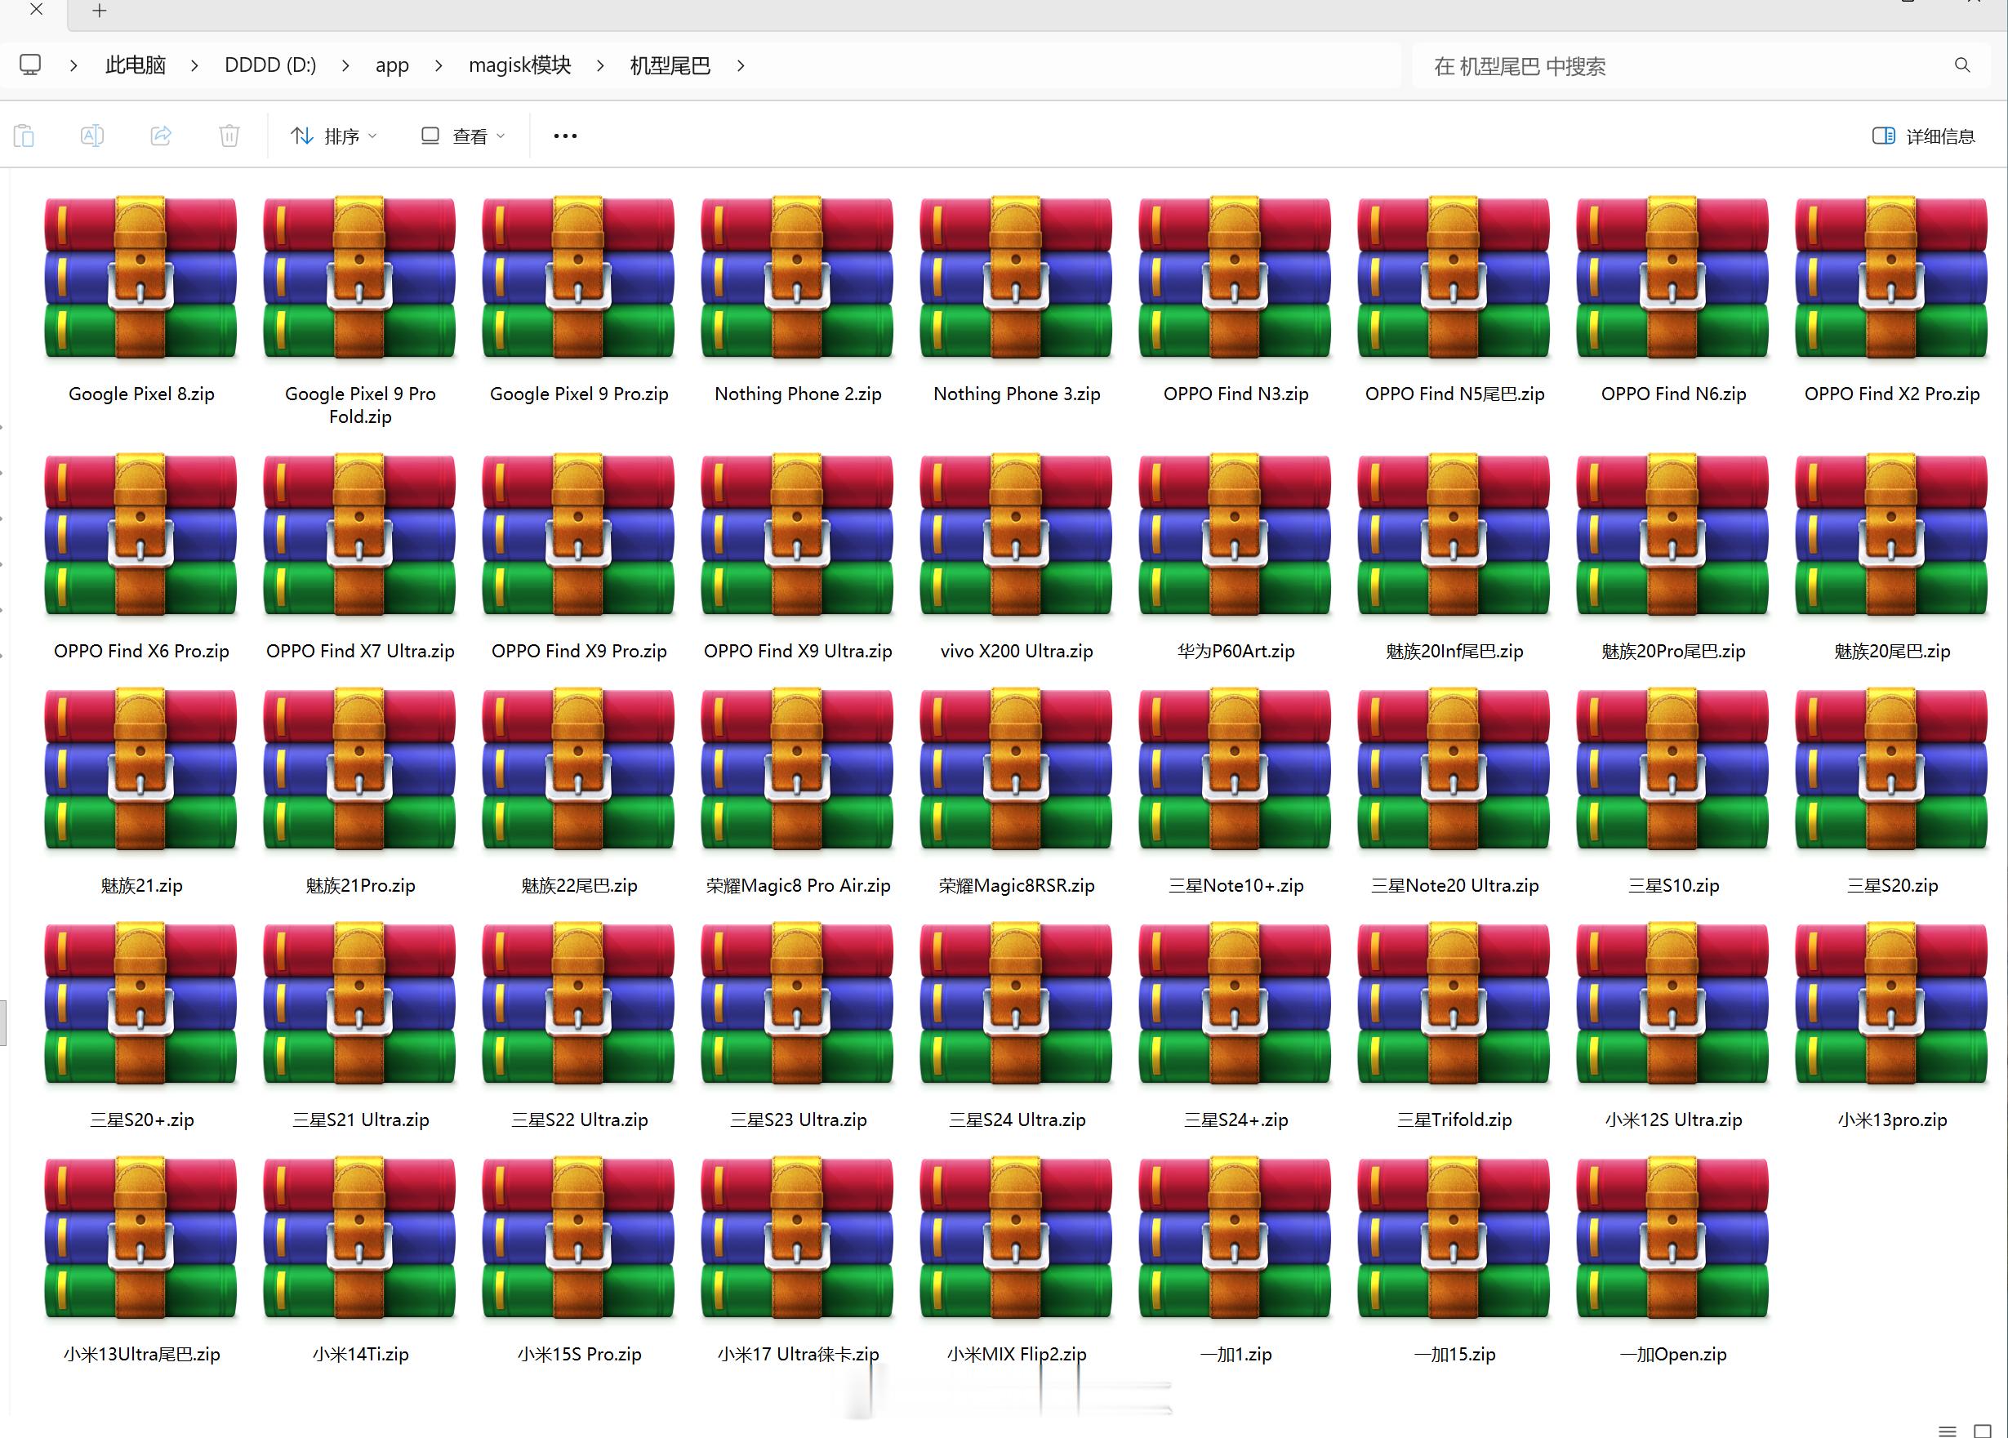Switch to large thumbnails view icon
The image size is (2008, 1438).
pyautogui.click(x=1984, y=1430)
